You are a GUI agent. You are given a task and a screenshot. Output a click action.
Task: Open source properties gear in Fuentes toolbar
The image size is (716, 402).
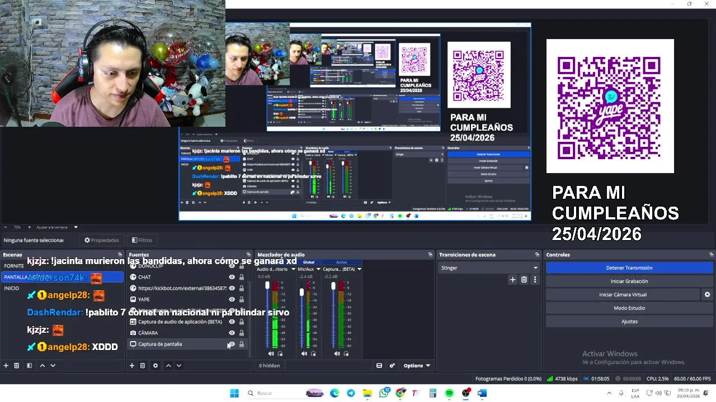coord(155,366)
